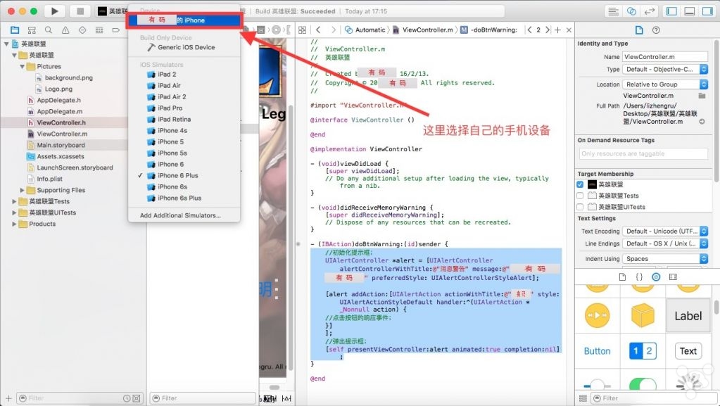
Task: Click the Stop button in the toolbar
Action: (x=80, y=11)
